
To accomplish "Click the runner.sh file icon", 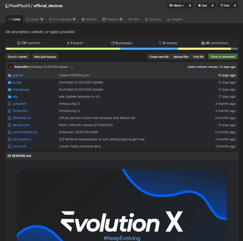I will [9, 147].
